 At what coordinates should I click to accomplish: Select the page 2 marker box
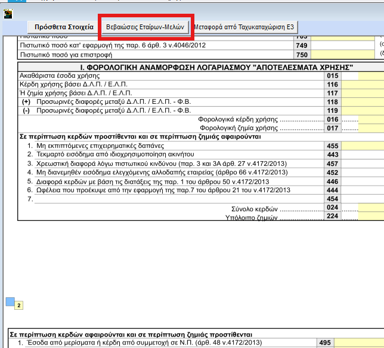(x=18, y=306)
